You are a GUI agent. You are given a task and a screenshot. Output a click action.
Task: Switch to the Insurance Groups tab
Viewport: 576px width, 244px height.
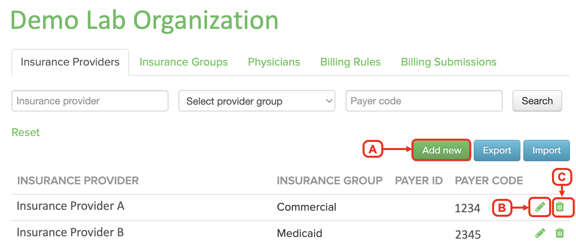pyautogui.click(x=184, y=62)
